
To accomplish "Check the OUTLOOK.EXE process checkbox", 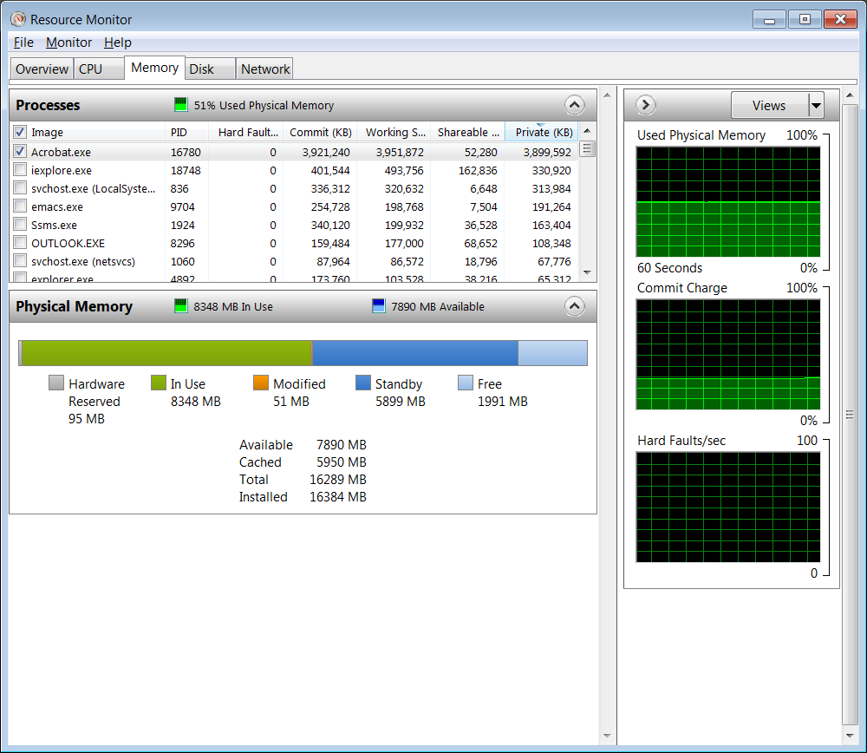I will coord(20,242).
